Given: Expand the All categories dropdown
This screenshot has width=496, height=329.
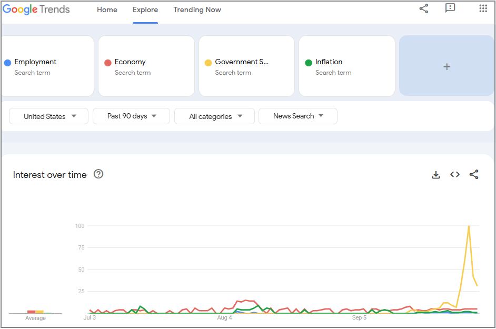Looking at the screenshot, I should pos(214,116).
